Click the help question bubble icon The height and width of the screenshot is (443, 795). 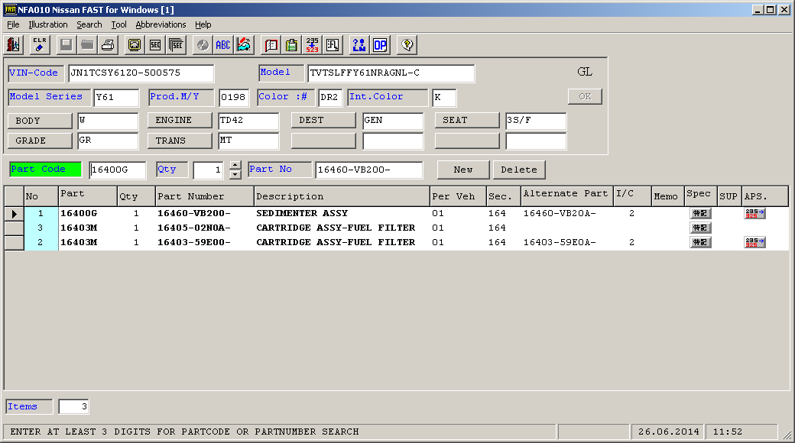click(407, 45)
